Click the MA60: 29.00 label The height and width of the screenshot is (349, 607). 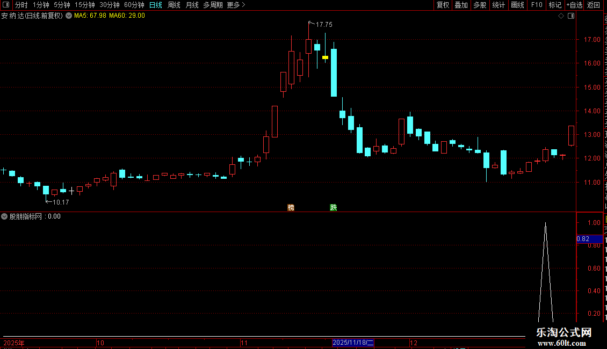click(x=127, y=16)
